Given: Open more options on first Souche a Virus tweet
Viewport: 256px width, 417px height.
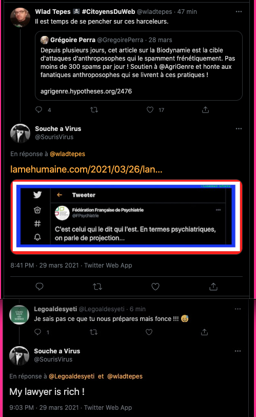Looking at the screenshot, I should pos(239,129).
